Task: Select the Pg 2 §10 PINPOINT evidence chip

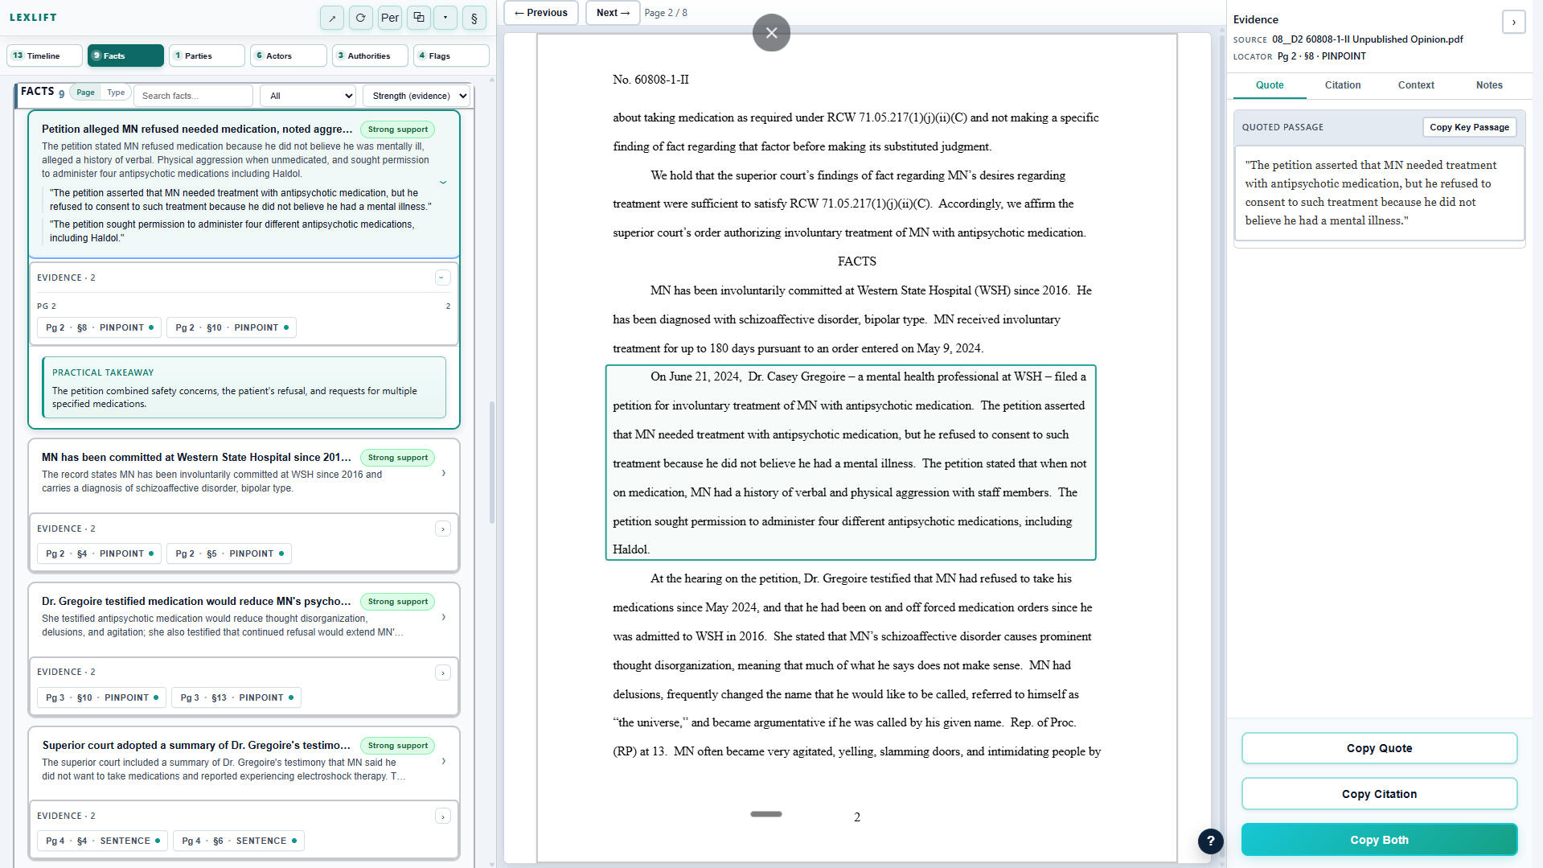Action: pos(232,327)
